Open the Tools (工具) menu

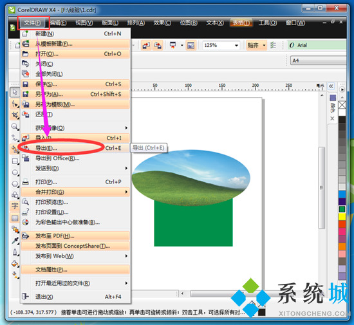pyautogui.click(x=268, y=23)
